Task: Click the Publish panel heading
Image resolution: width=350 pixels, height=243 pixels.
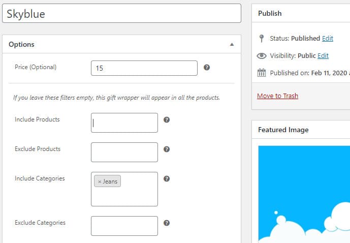Action: pos(270,13)
